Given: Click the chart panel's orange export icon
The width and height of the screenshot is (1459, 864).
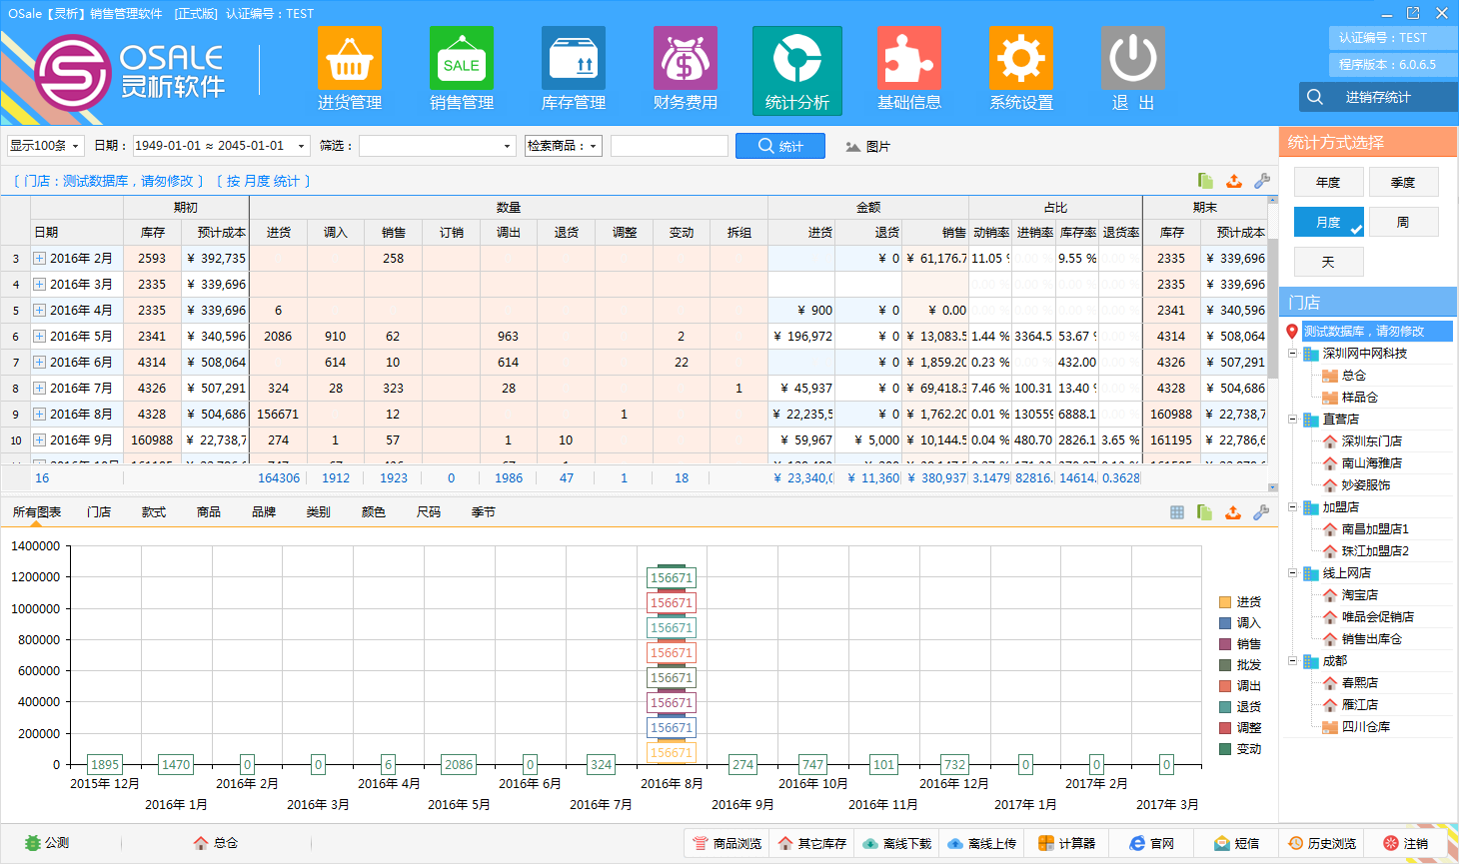Looking at the screenshot, I should pos(1233,512).
